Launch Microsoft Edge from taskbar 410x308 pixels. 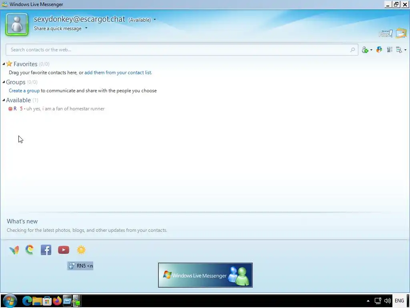pos(27,301)
